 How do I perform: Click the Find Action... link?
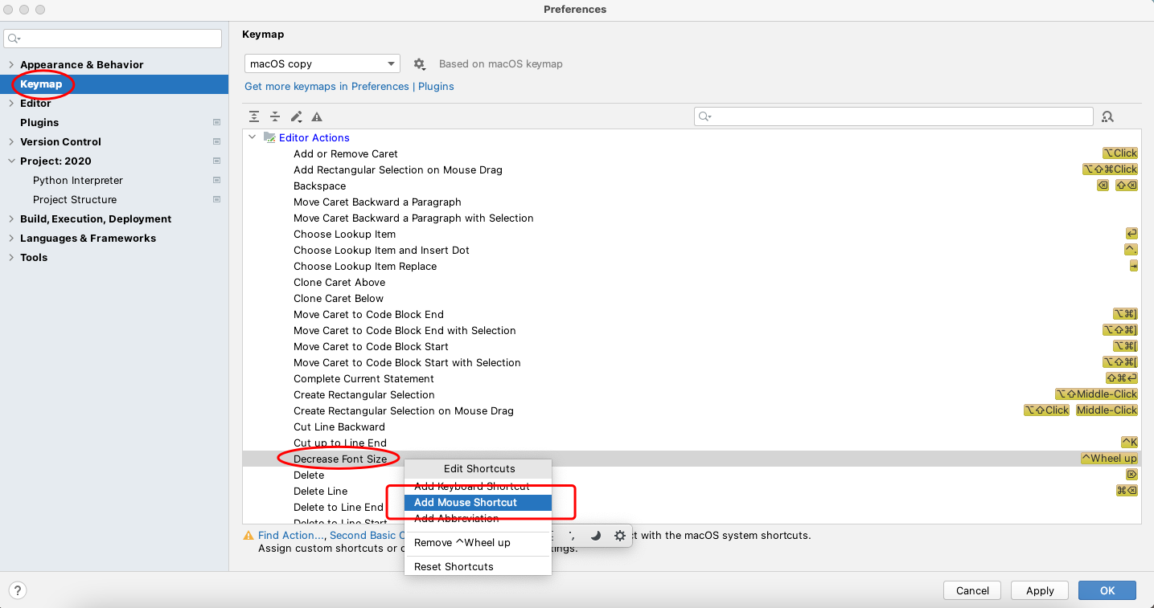click(291, 535)
